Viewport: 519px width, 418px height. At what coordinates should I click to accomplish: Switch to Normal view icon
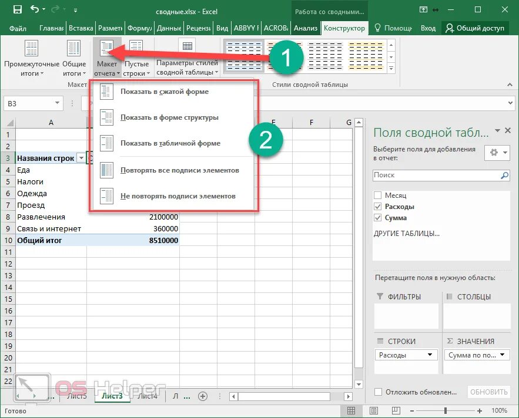click(351, 411)
